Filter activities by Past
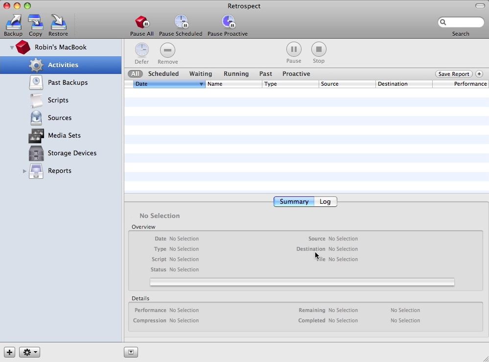The height and width of the screenshot is (362, 489). (x=266, y=73)
